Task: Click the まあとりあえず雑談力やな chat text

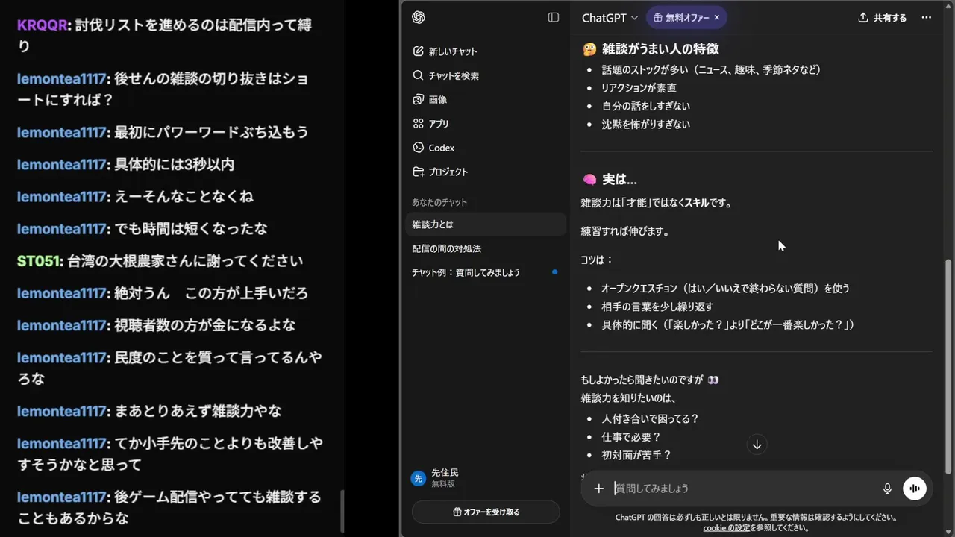Action: pyautogui.click(x=198, y=411)
